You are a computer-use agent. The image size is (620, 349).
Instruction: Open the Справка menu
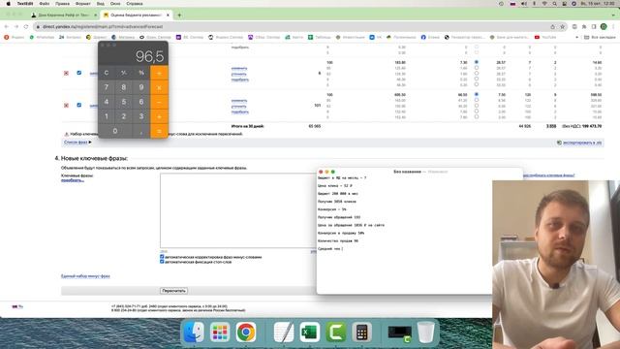click(135, 4)
